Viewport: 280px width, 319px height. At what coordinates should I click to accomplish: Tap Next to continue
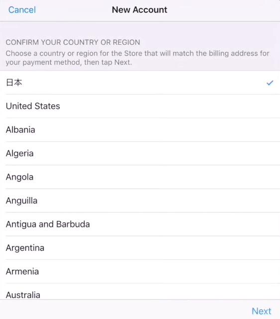tap(262, 311)
